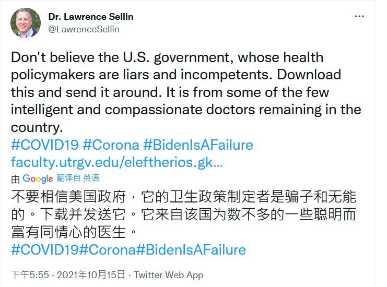
Task: Click the '英语' source language label
Action: (91, 178)
